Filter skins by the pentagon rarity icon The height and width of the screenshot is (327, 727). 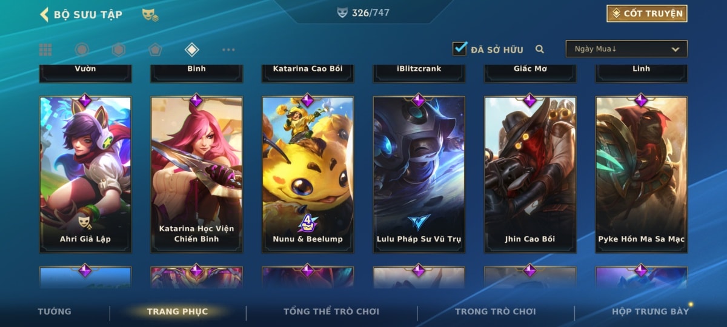coord(156,50)
